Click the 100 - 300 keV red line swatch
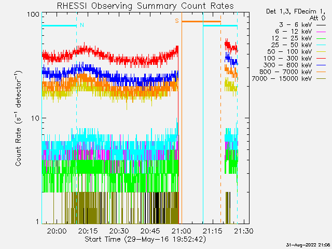Viewport: 332px width, 249px height. (x=322, y=58)
